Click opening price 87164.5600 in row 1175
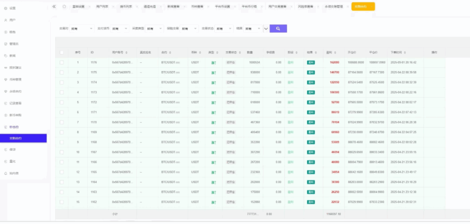 pyautogui.click(x=356, y=72)
